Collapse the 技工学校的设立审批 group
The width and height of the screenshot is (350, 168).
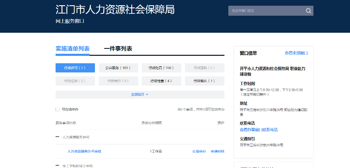pyautogui.click(x=57, y=165)
